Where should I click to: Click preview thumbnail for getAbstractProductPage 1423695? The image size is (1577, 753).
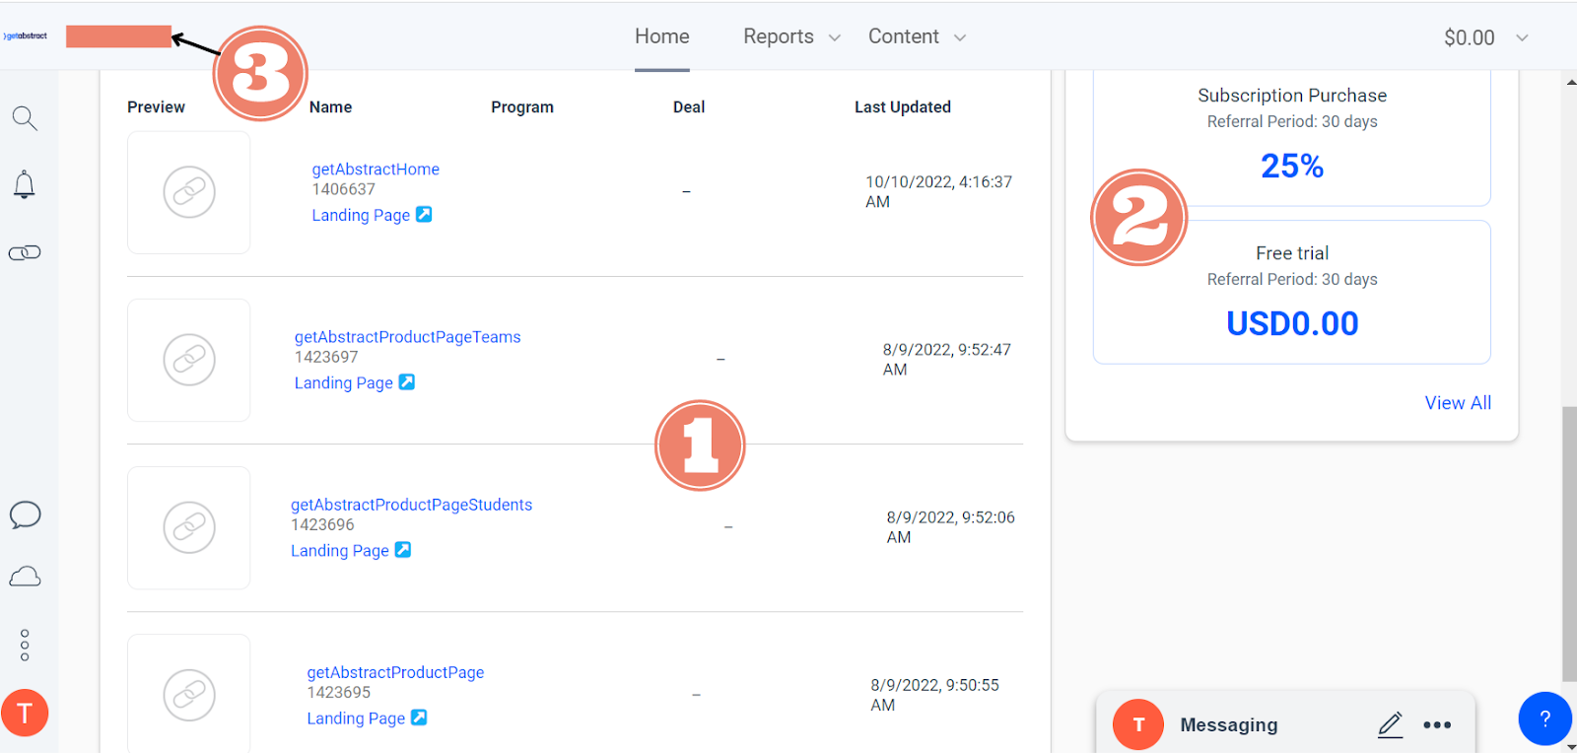point(188,694)
